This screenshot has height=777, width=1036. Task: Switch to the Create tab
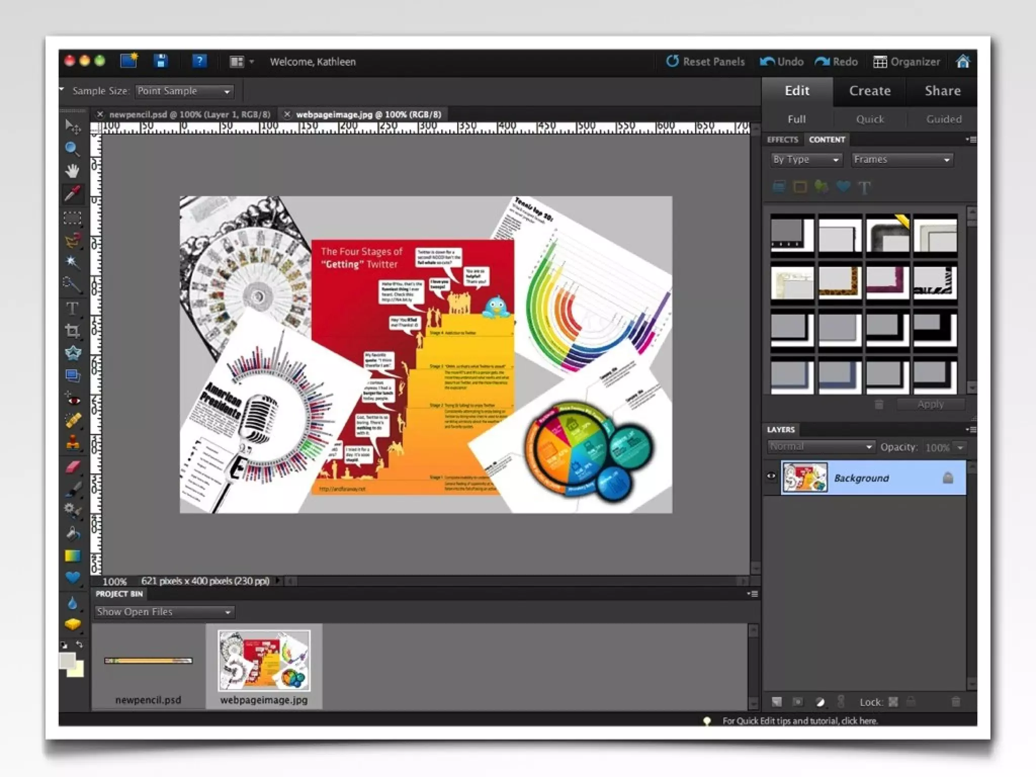tap(870, 91)
